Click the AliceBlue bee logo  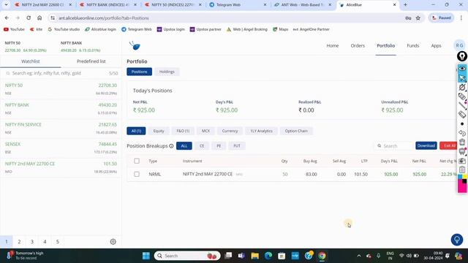click(135, 45)
